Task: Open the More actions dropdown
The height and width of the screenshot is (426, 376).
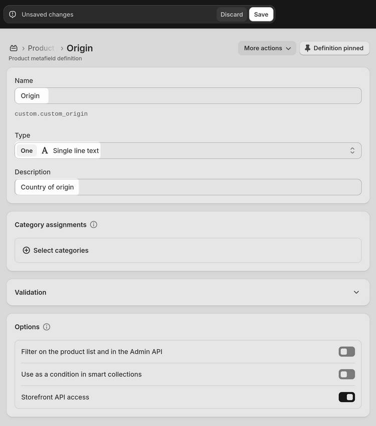Action: (x=267, y=48)
